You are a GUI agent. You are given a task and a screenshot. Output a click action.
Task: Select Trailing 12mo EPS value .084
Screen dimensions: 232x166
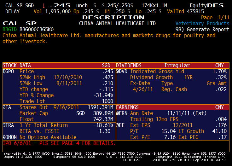(221, 119)
